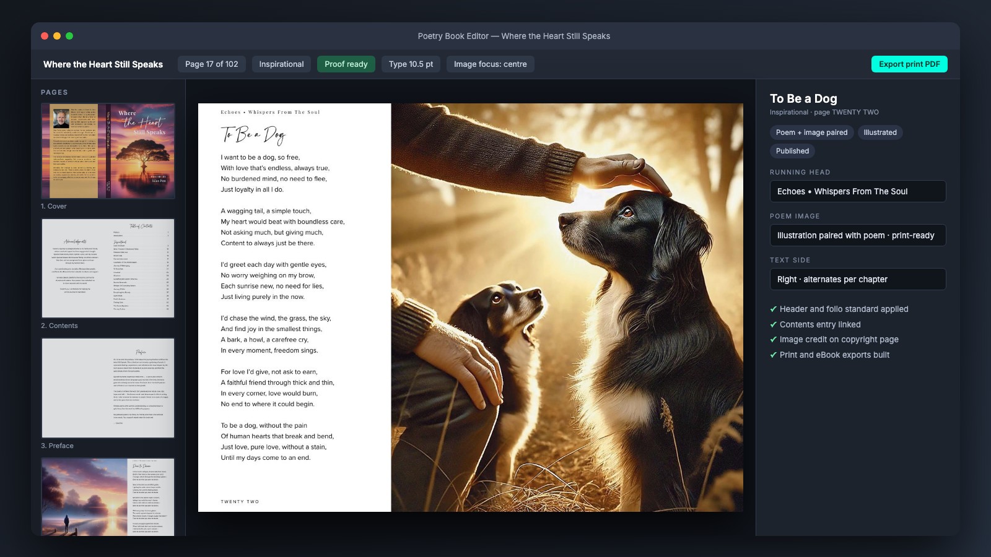Click the Poem image field

point(858,235)
